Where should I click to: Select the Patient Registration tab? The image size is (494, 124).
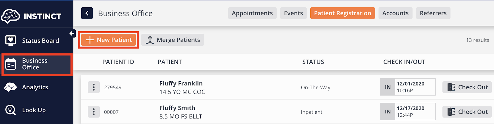pyautogui.click(x=342, y=13)
